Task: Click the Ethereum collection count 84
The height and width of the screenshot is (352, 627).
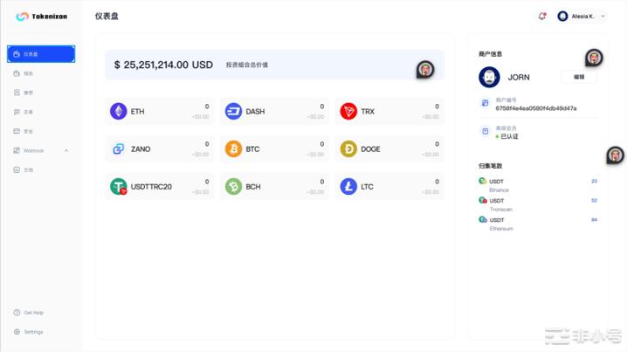Action: point(594,219)
